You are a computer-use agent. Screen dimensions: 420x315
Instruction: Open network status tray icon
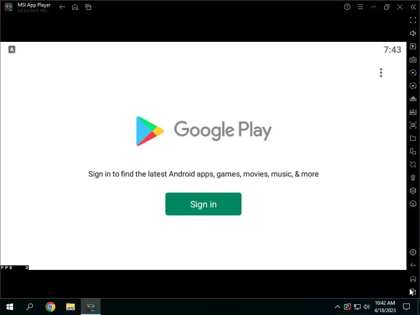(357, 307)
